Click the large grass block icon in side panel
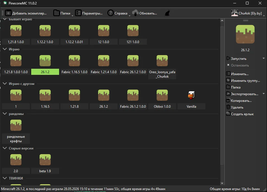 tap(245, 34)
